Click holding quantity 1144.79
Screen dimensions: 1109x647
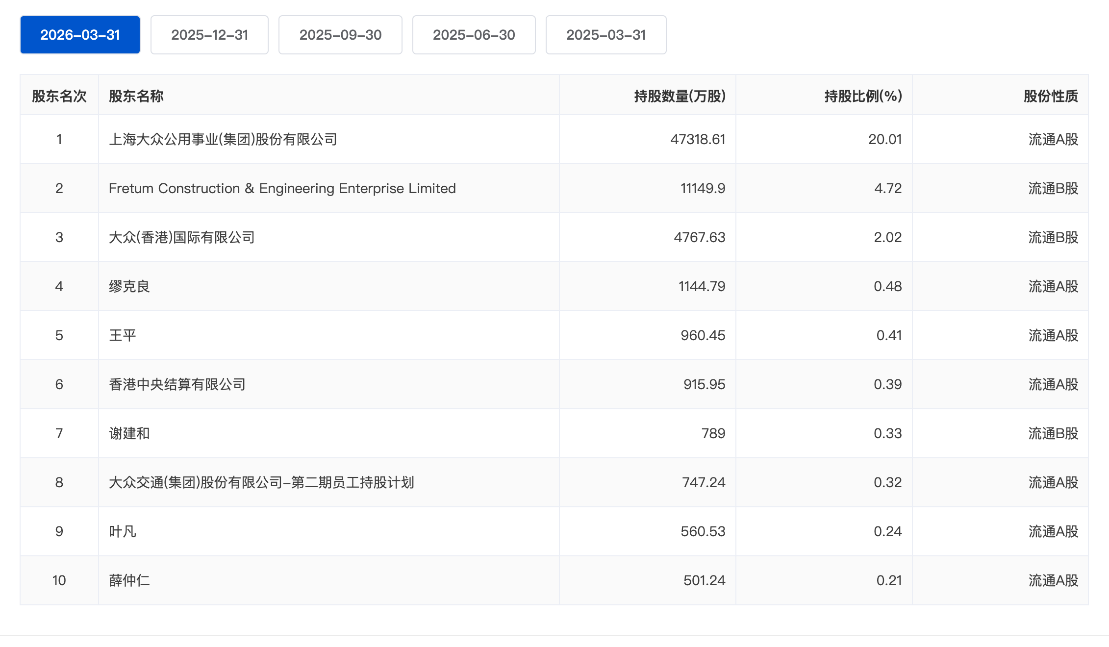coord(702,286)
